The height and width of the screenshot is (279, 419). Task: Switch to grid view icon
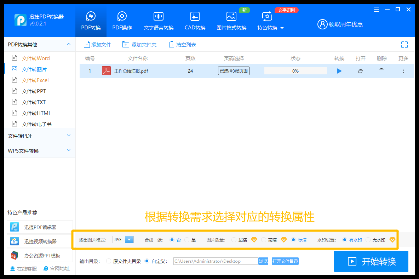coord(404,45)
